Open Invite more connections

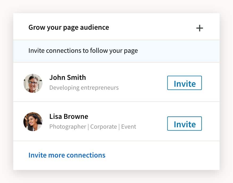point(67,155)
